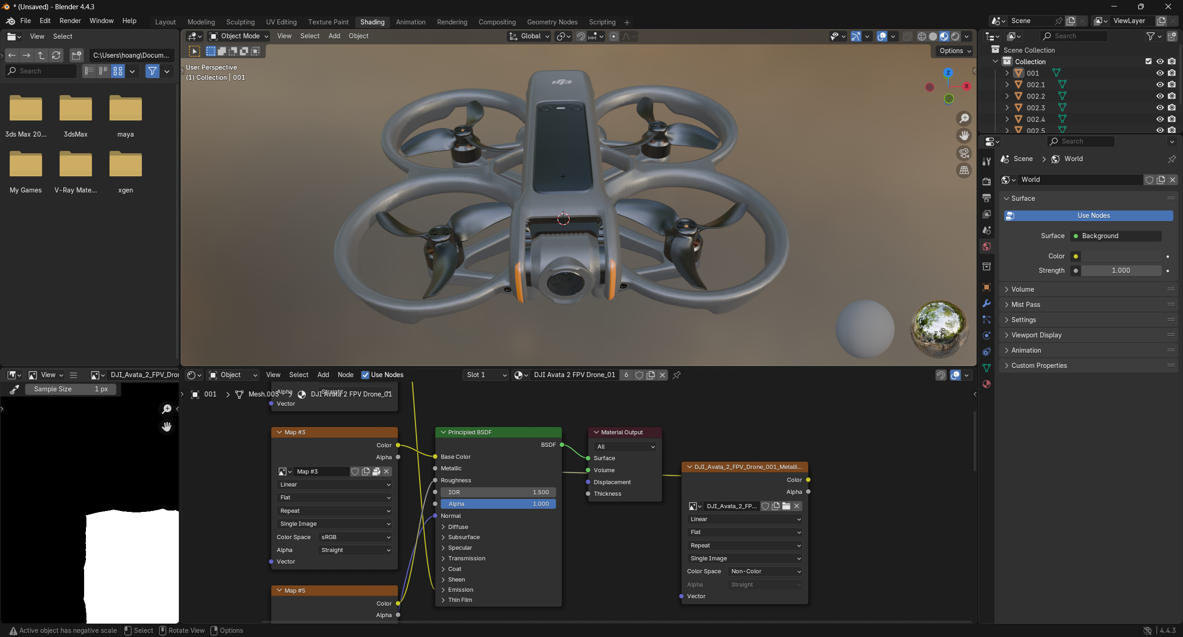The image size is (1183, 637).
Task: Click the Background surface shader button
Action: point(1116,236)
